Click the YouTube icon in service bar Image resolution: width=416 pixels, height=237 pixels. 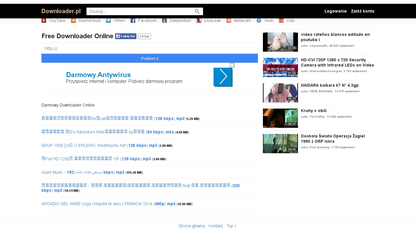coord(44,20)
